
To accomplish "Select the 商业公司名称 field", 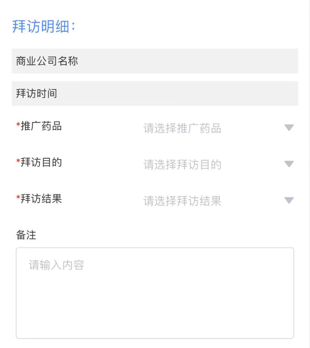I will click(x=155, y=61).
